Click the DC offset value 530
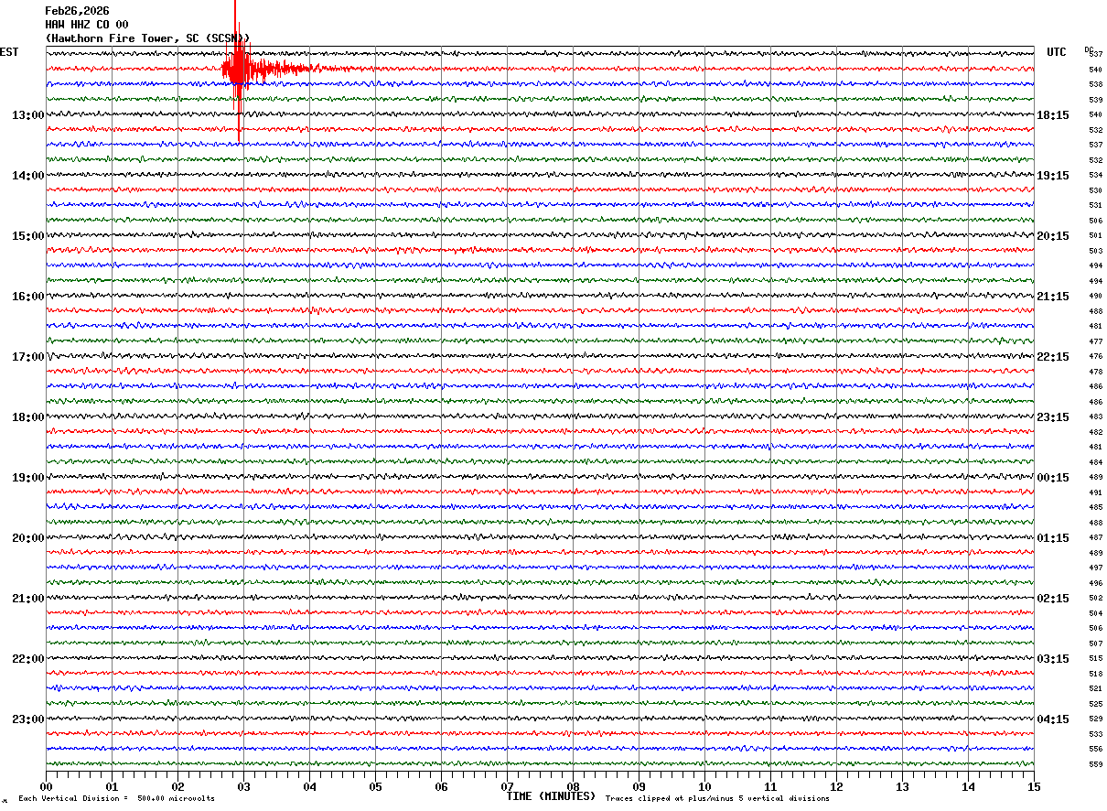This screenshot has width=1107, height=811. [1096, 190]
